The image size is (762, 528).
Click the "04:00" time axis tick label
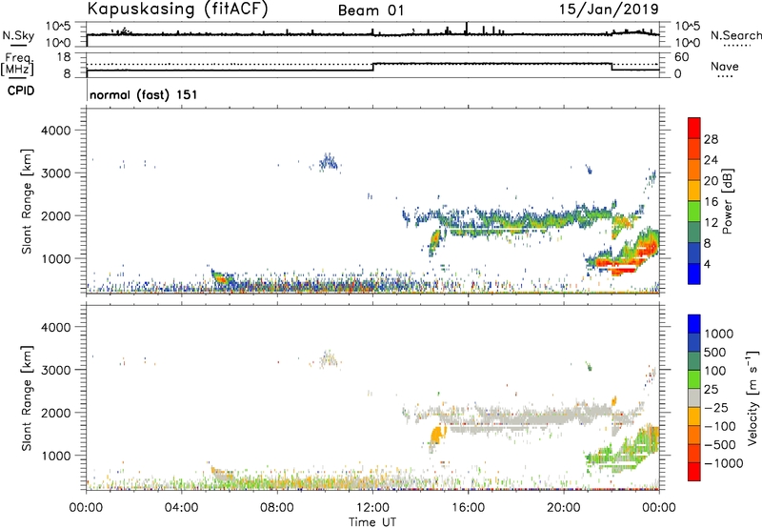tap(181, 508)
